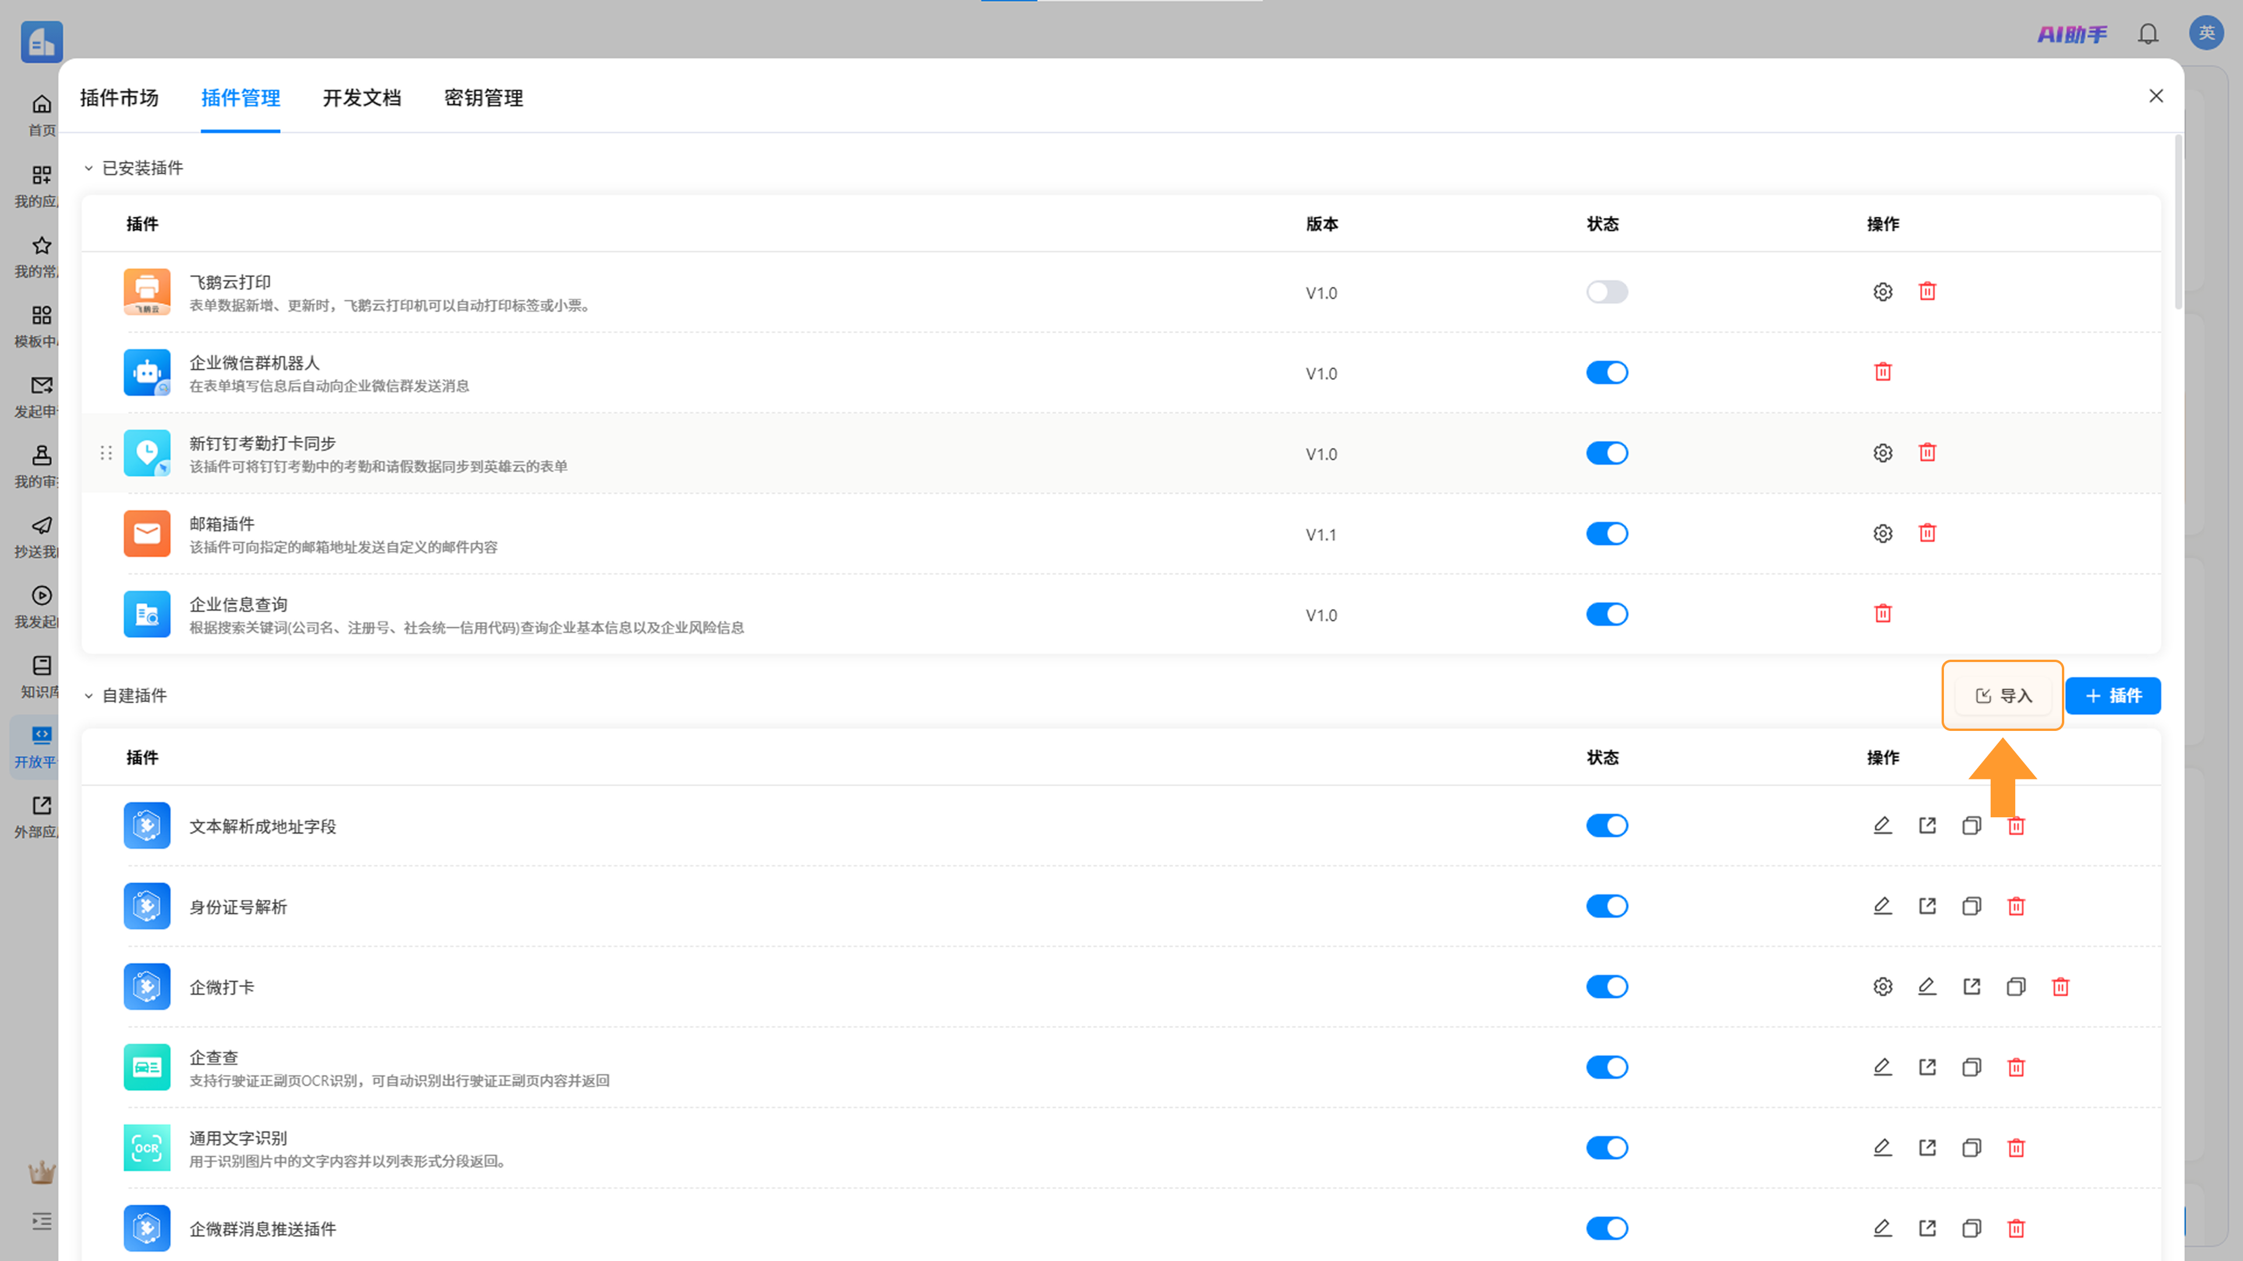
Task: Turn off the 邮箱插件 switch
Action: [x=1606, y=534]
